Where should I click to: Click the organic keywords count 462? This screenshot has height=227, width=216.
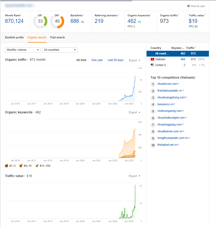click(132, 21)
